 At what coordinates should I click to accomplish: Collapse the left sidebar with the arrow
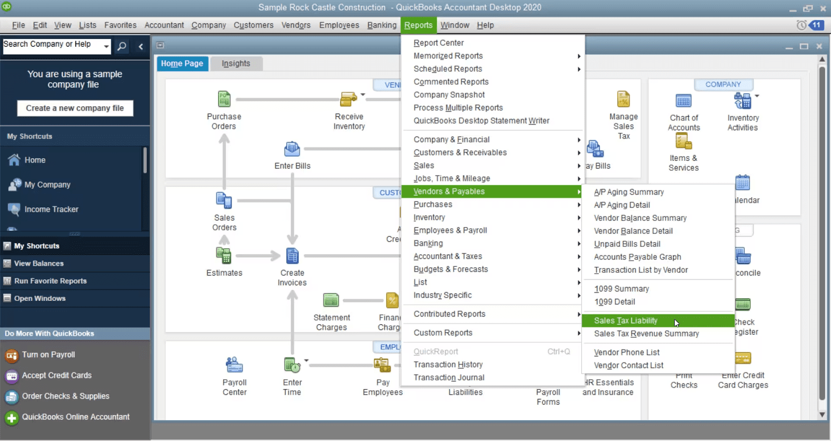[141, 46]
